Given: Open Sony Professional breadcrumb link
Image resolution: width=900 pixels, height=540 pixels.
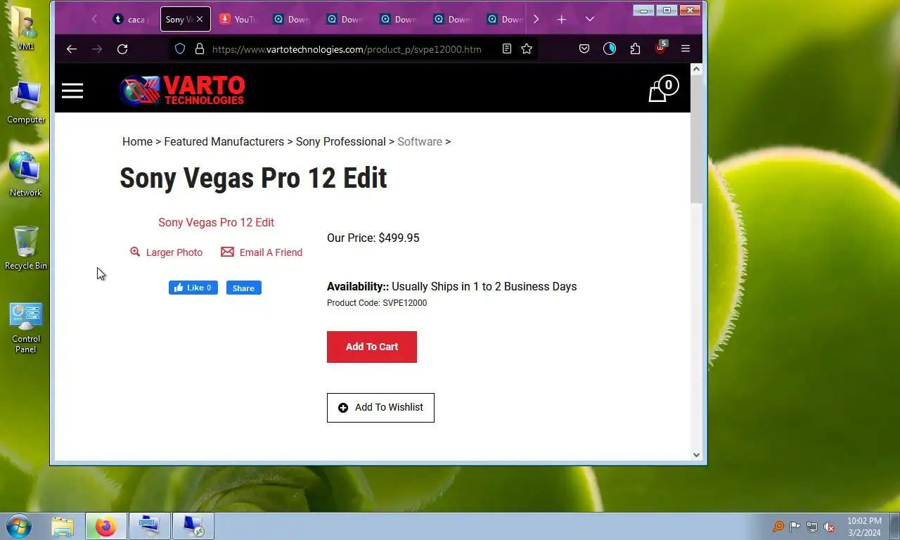Looking at the screenshot, I should 340,141.
